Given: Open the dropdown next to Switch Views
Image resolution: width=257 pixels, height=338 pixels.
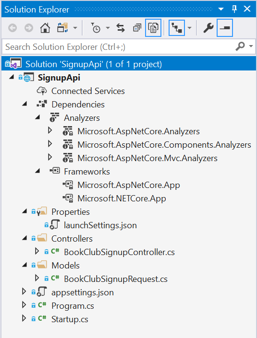Looking at the screenshot, I should 75,28.
